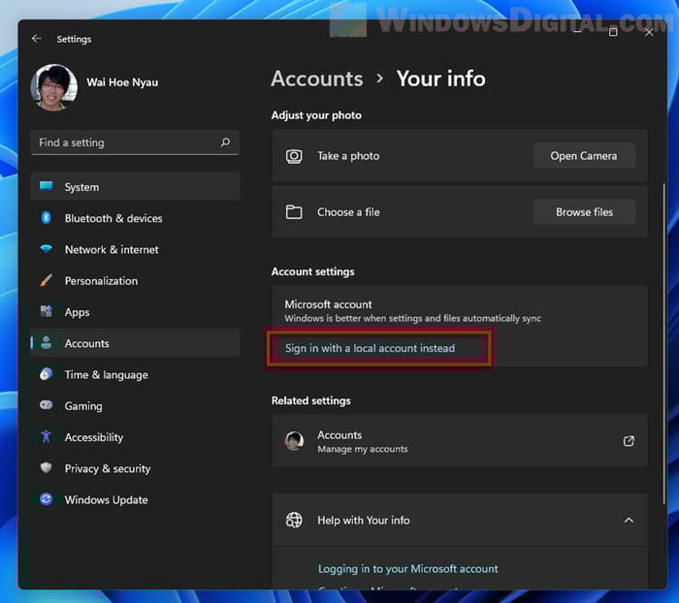Go to Personalization settings

click(x=135, y=280)
